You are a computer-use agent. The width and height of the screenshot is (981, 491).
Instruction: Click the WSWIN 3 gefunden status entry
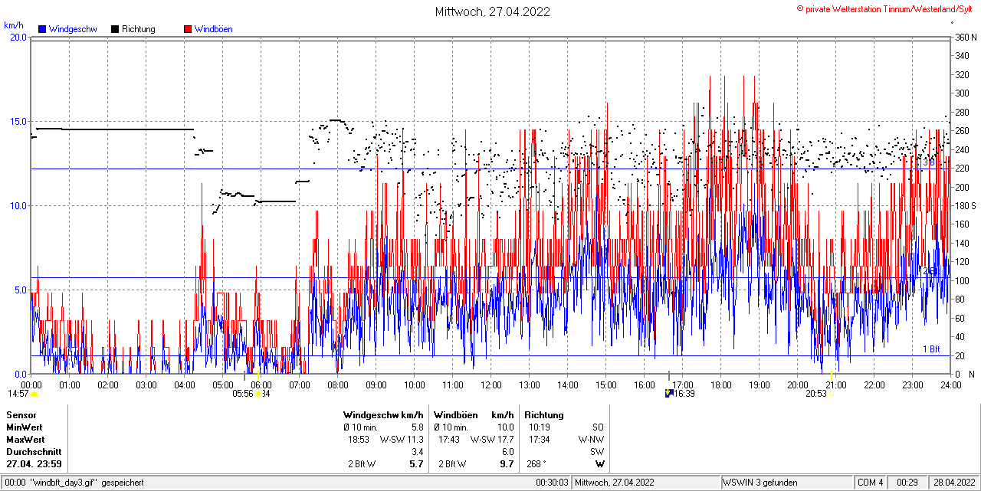[x=760, y=483]
